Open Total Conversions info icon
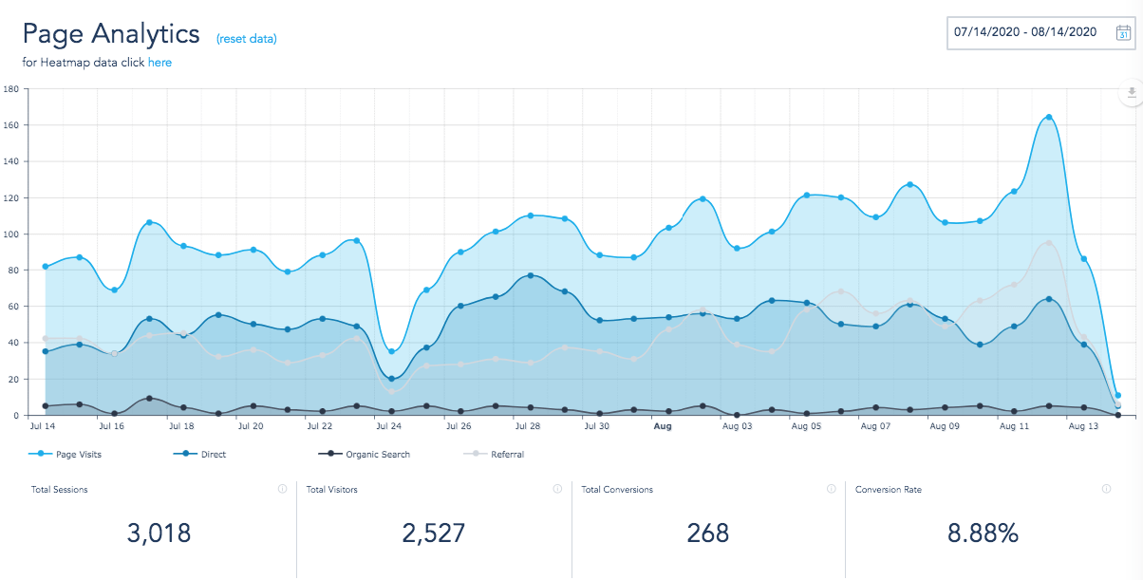This screenshot has height=580, width=1143. 831,489
